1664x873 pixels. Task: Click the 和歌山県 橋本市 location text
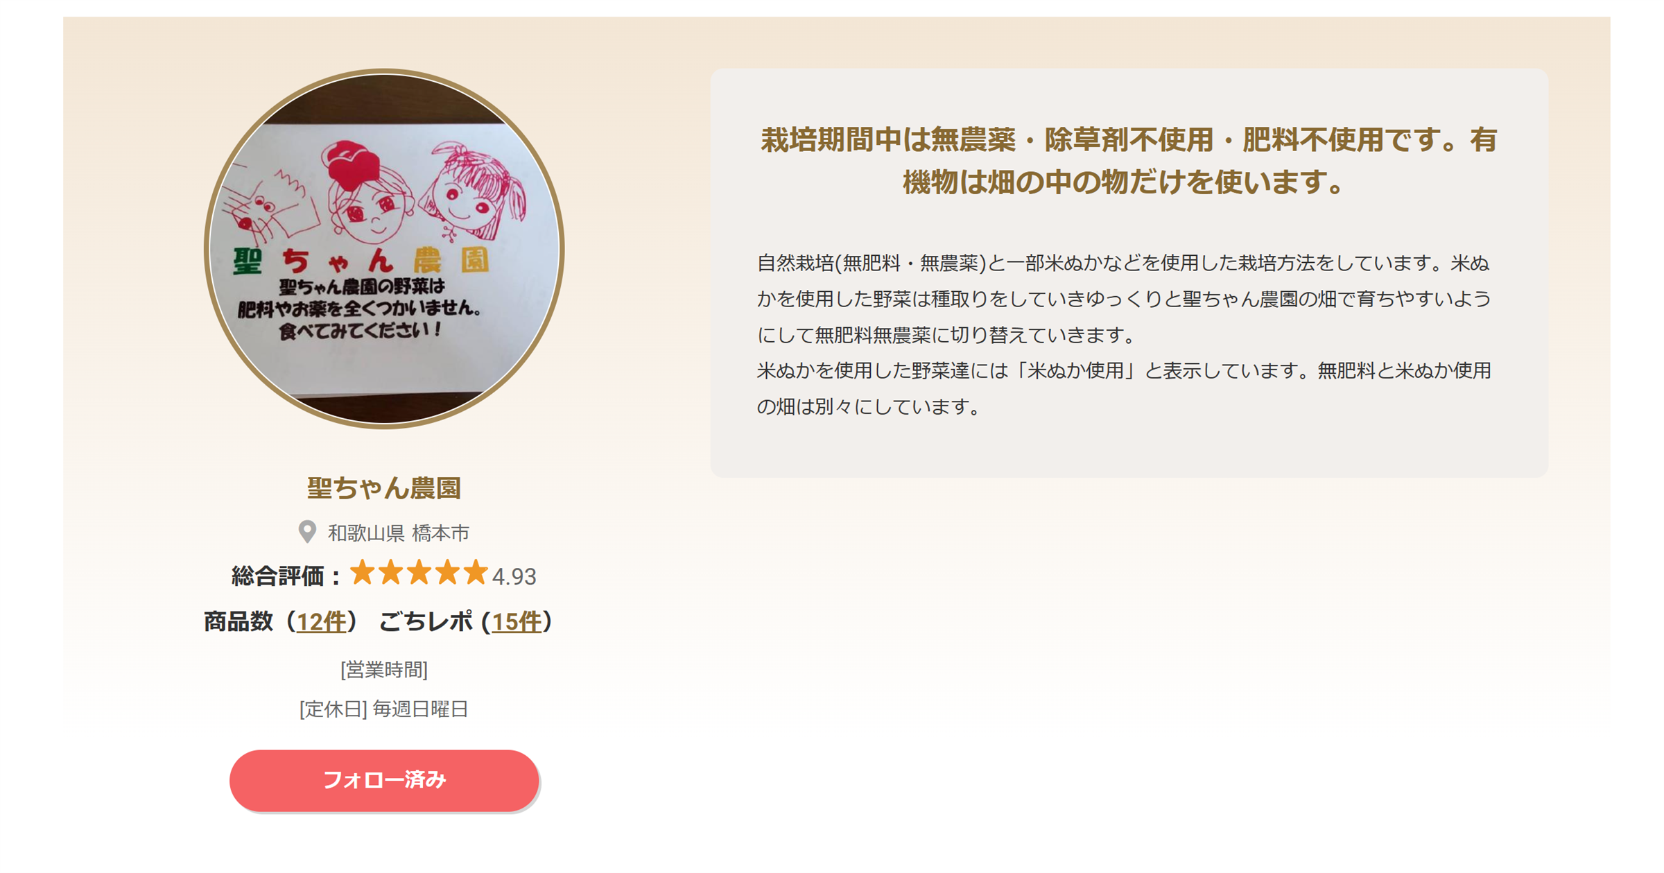coord(399,533)
